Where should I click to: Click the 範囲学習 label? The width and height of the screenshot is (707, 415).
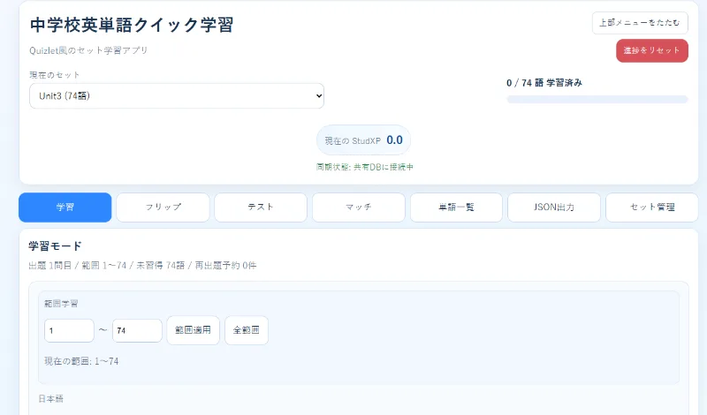(x=61, y=304)
